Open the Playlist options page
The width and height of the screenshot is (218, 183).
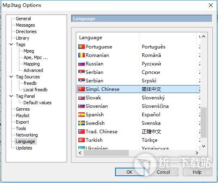[x=23, y=116]
